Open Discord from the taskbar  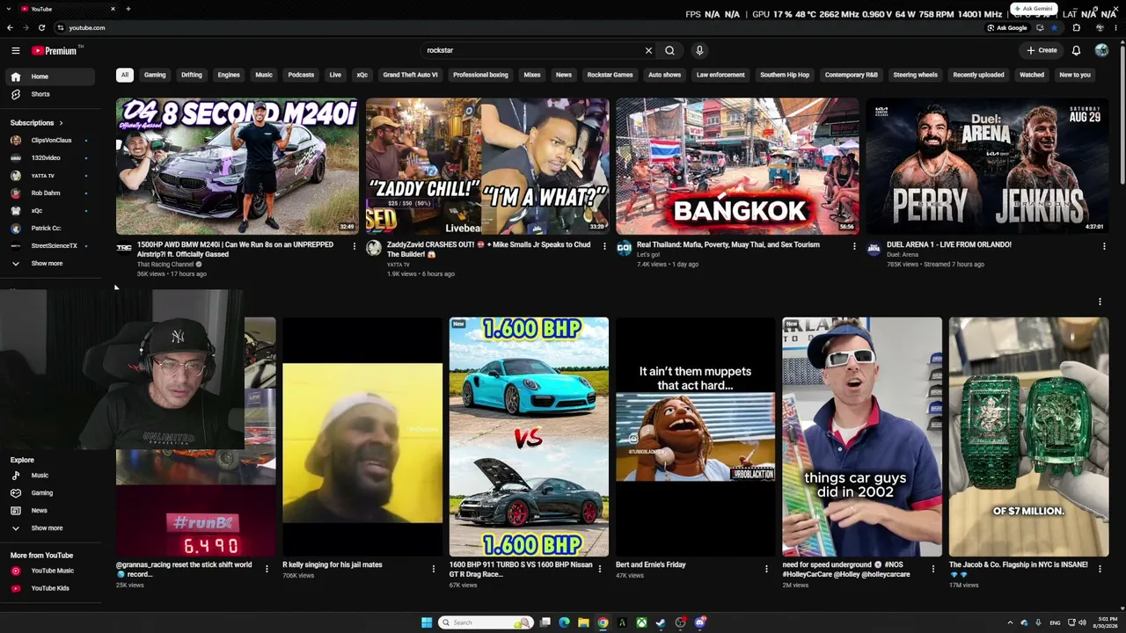coord(700,622)
